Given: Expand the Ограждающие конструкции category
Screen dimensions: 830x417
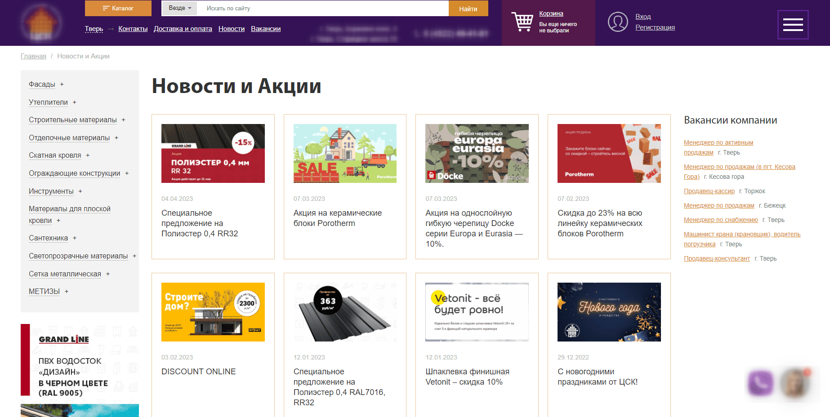Looking at the screenshot, I should pyautogui.click(x=127, y=173).
